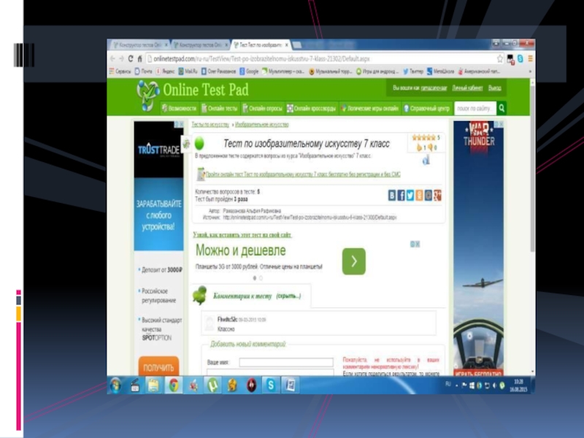Share the test on Facebook
584x438 pixels.
[401, 195]
